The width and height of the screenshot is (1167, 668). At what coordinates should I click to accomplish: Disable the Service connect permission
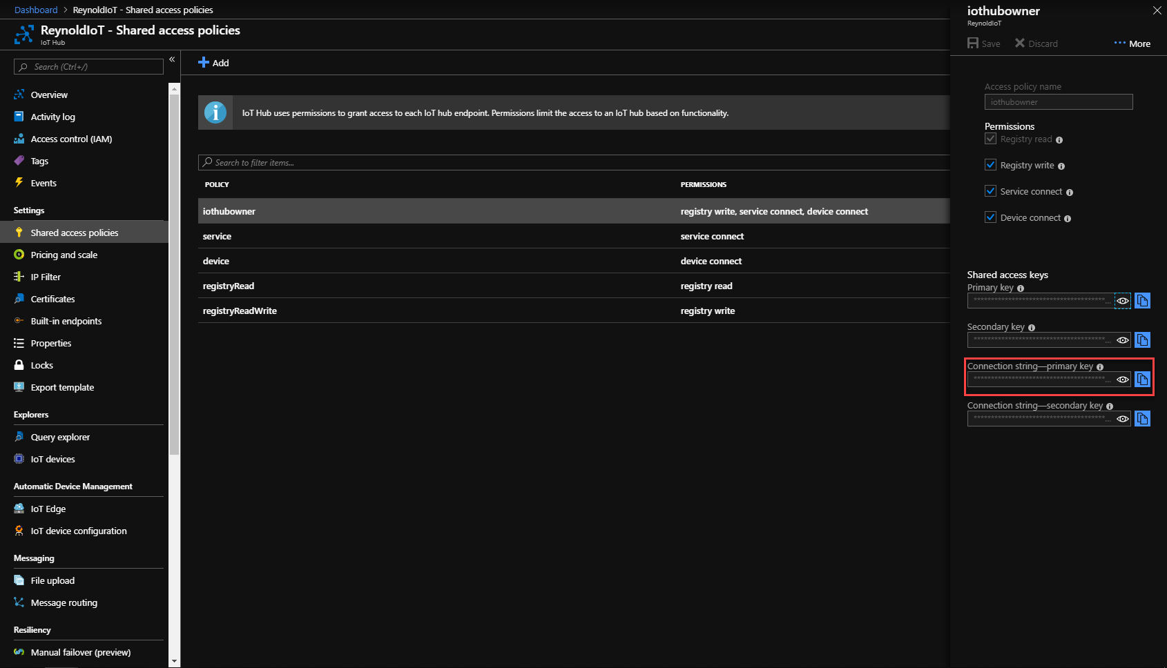coord(991,190)
